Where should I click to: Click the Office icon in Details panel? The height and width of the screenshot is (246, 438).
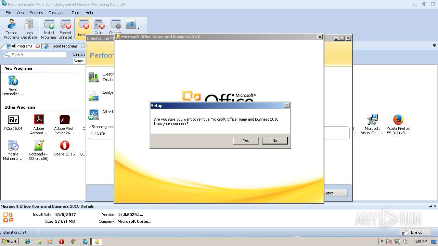click(x=8, y=217)
